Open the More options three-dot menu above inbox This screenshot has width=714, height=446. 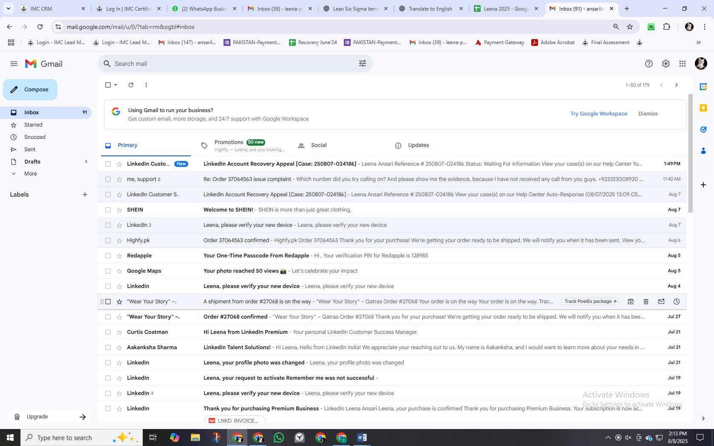click(x=146, y=85)
